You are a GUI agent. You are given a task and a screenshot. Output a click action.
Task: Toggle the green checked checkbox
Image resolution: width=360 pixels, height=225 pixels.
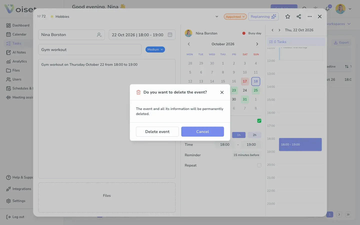(x=259, y=121)
